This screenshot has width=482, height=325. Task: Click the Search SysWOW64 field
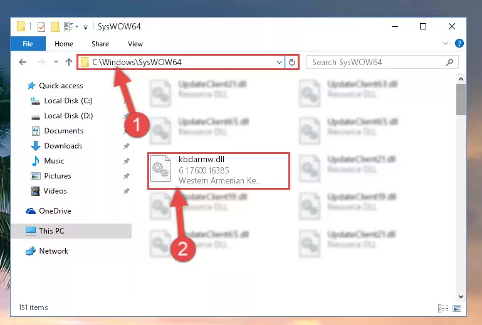pos(382,63)
